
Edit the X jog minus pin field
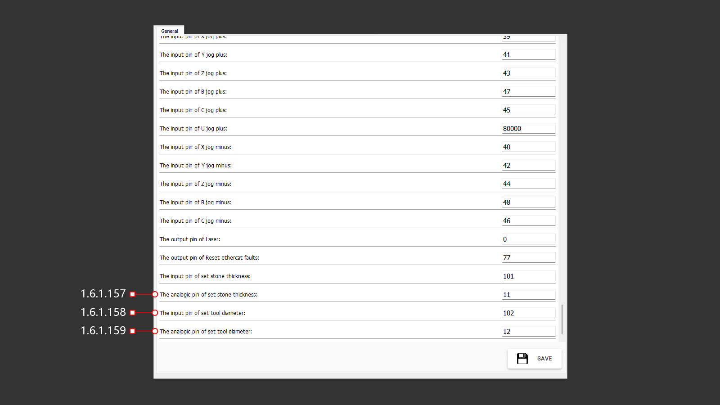[528, 147]
